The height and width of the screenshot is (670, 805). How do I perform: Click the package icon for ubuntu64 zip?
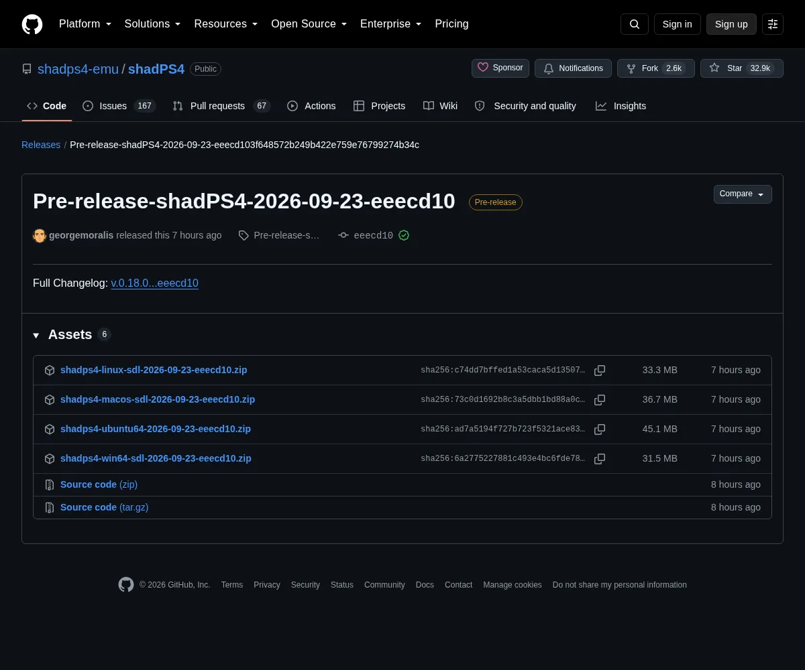pyautogui.click(x=50, y=429)
